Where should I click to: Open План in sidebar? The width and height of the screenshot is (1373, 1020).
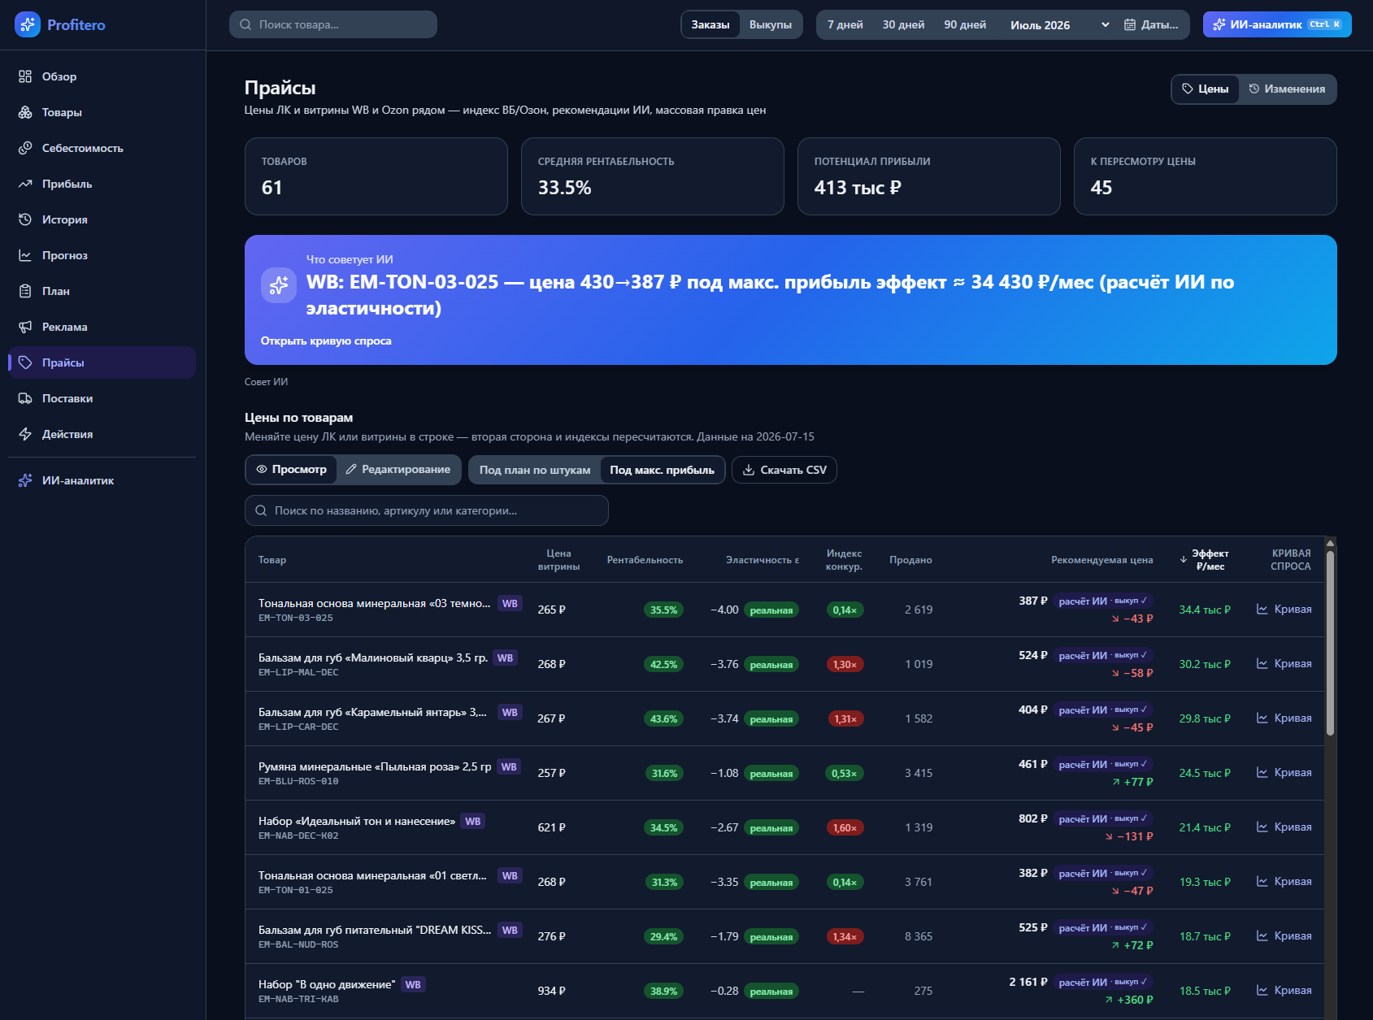click(x=102, y=291)
